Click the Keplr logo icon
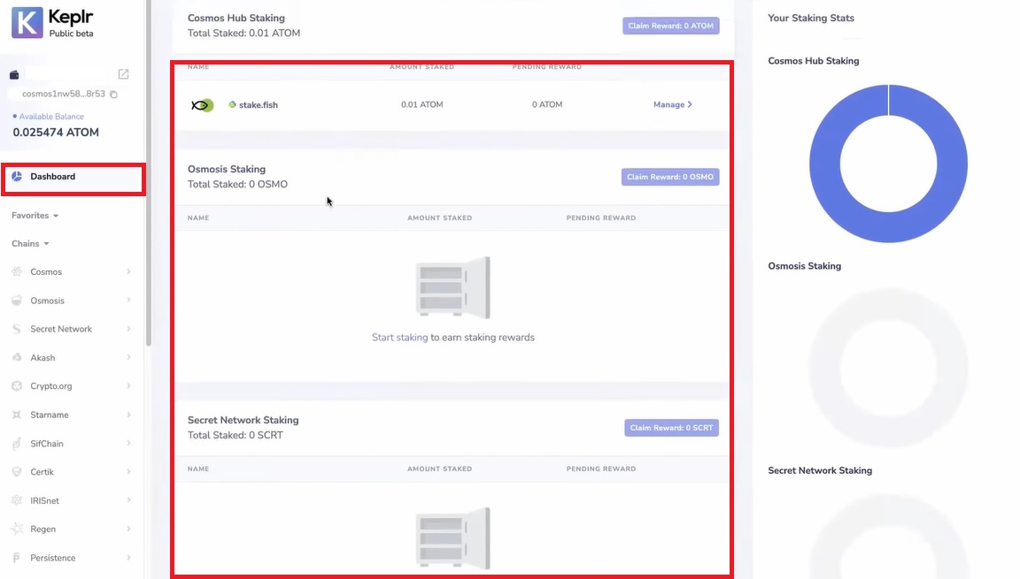Viewport: 1020px width, 579px height. coord(27,23)
